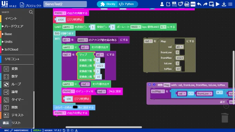
Task: Expand the ハードウェア tree item
Action: click(14, 26)
